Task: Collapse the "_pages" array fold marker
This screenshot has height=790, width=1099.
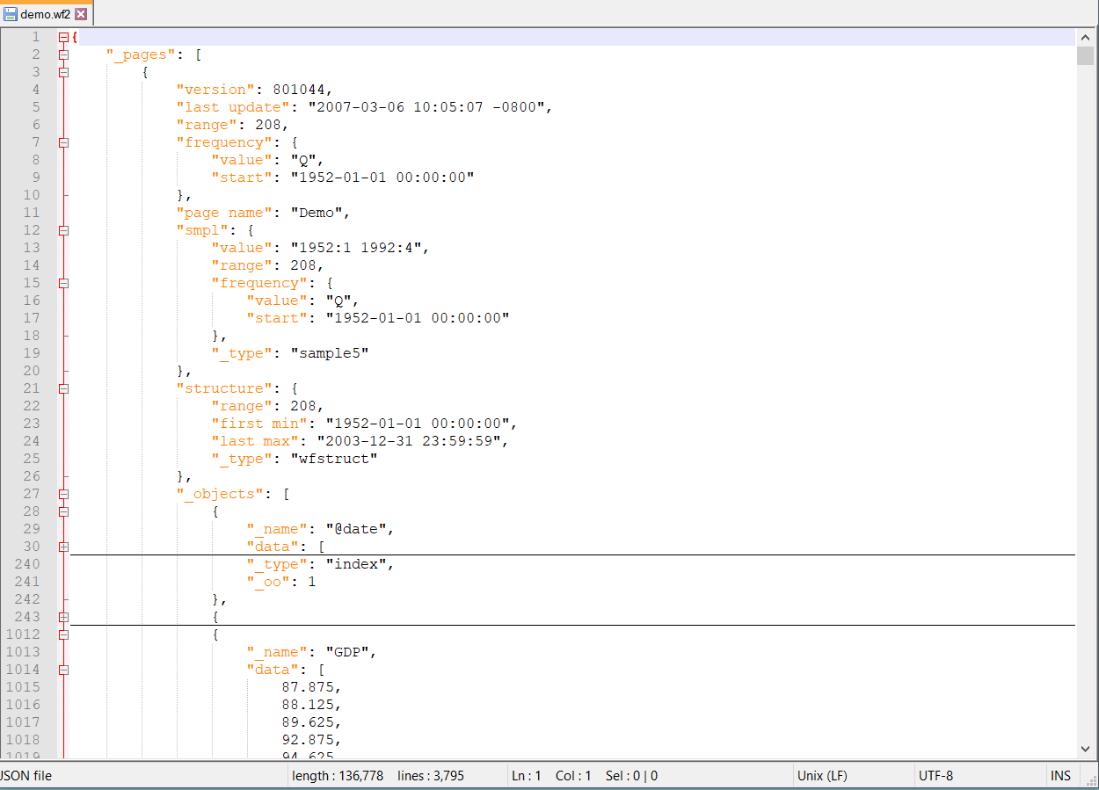Action: pyautogui.click(x=63, y=54)
